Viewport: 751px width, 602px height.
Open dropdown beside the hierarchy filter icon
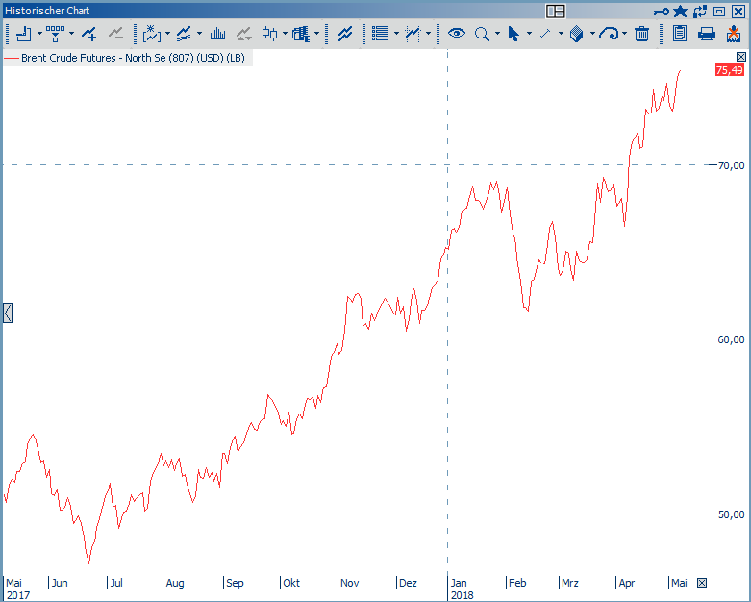pyautogui.click(x=72, y=34)
